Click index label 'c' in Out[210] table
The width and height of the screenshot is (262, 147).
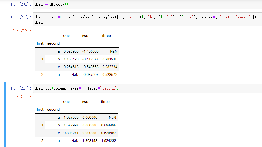59,133
